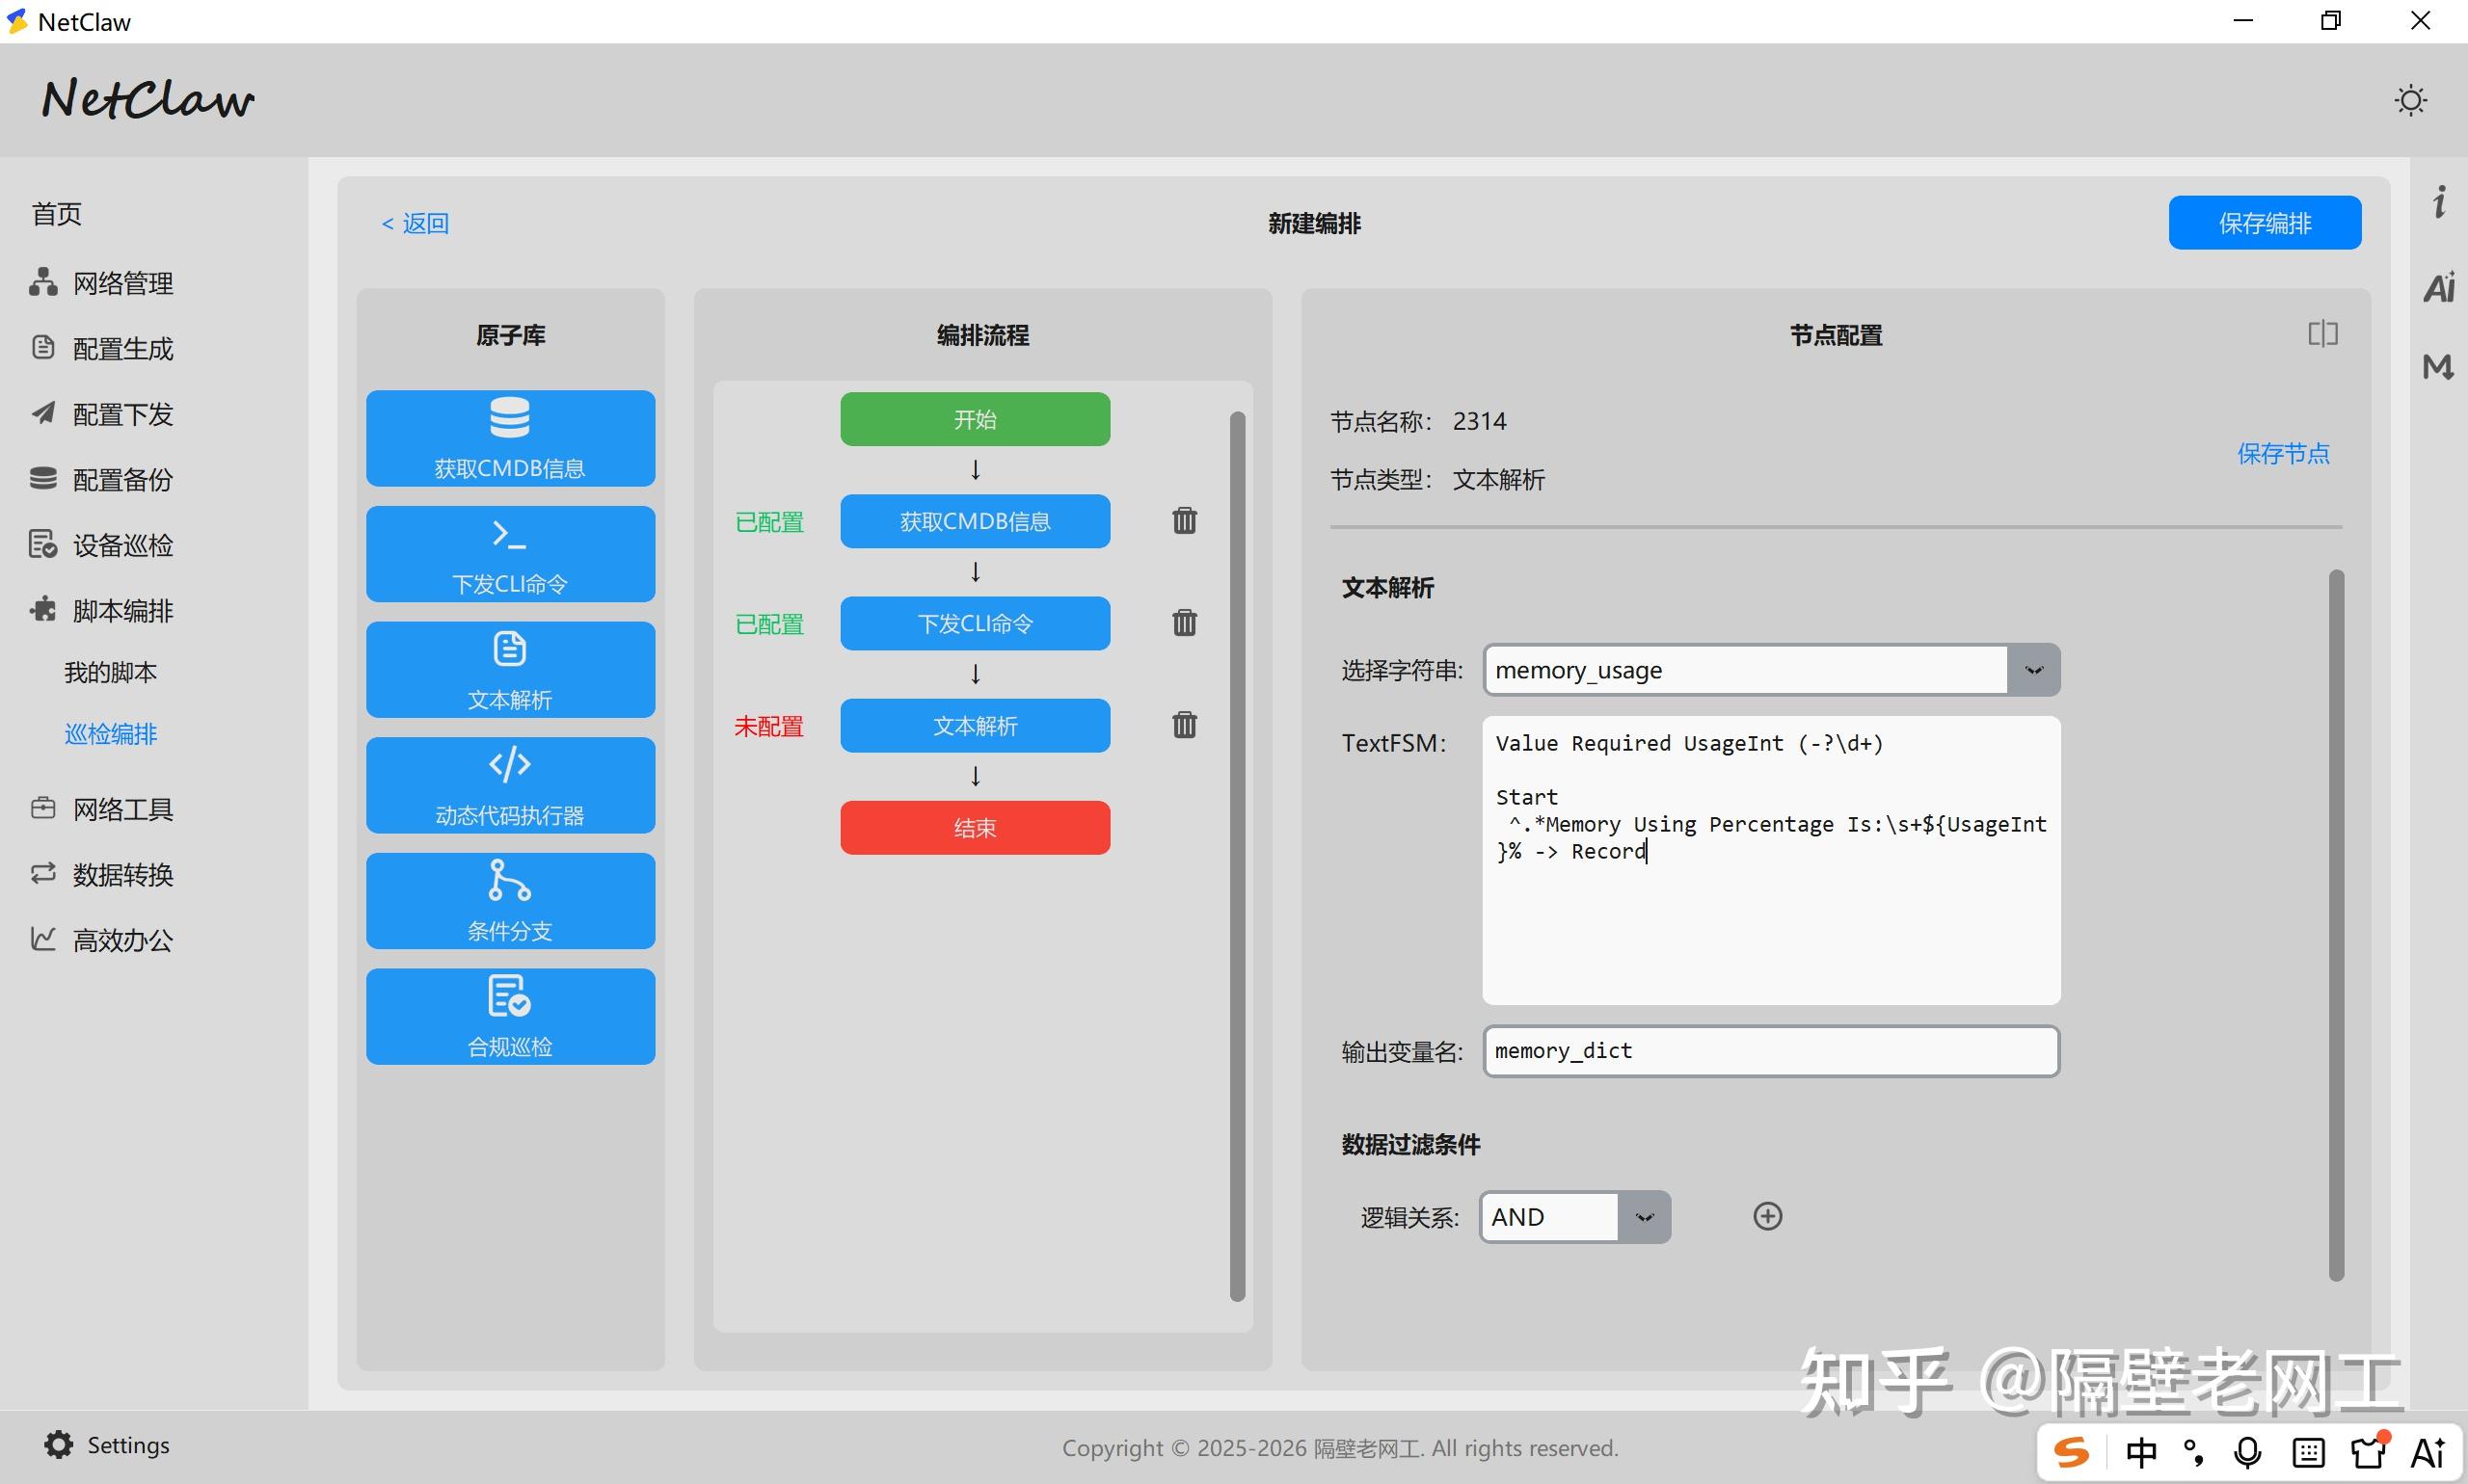Delete the 文本解析 flow node

coord(1185,724)
